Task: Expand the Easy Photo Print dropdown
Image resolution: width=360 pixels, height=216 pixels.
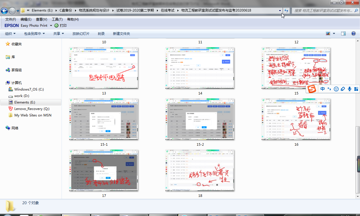Action: pos(51,26)
